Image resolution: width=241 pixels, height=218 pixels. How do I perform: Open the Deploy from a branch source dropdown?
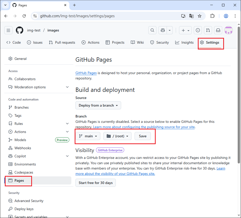(98, 105)
